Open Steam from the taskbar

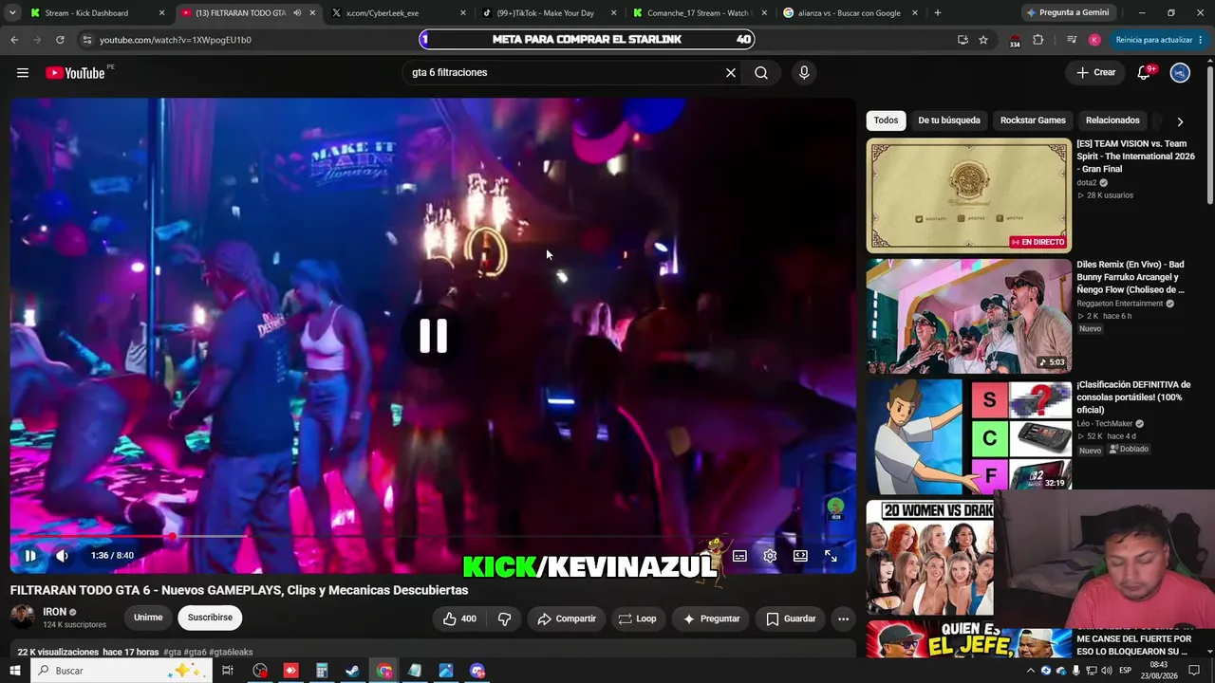pyautogui.click(x=352, y=671)
